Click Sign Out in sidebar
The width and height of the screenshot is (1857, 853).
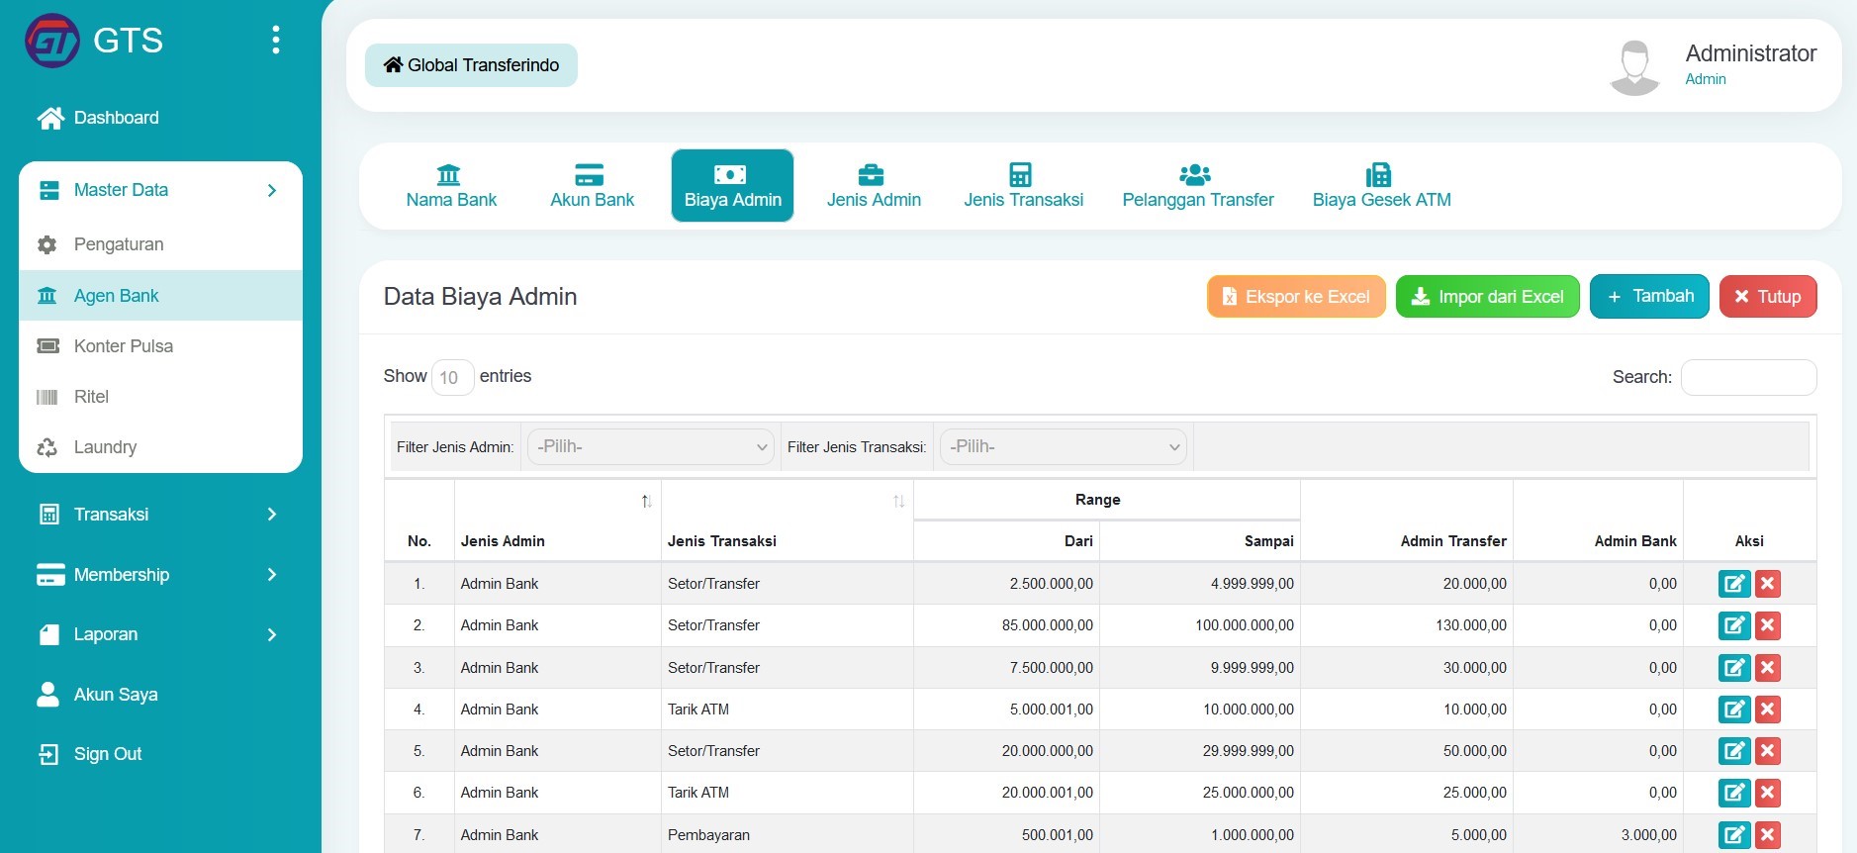click(90, 754)
